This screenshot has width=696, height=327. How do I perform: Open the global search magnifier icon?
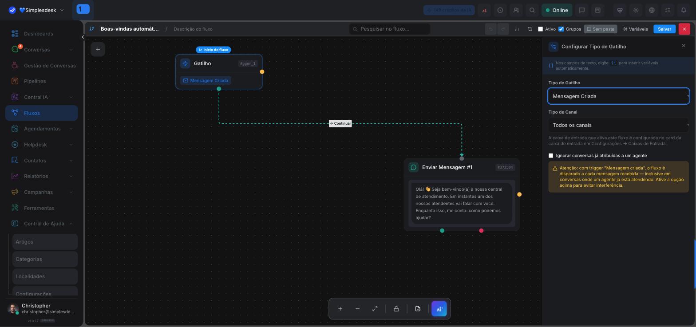532,10
